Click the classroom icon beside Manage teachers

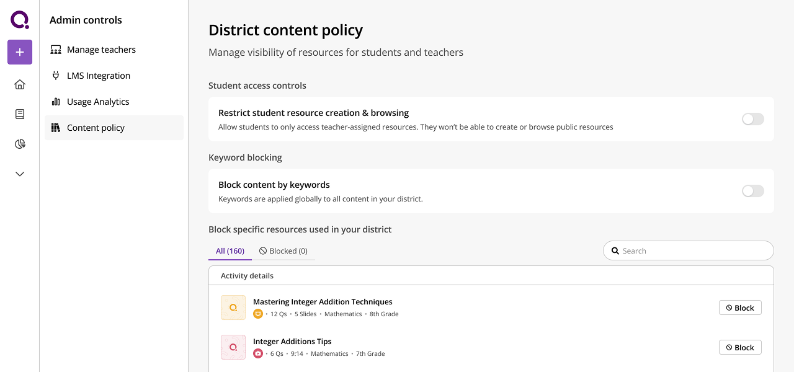55,50
